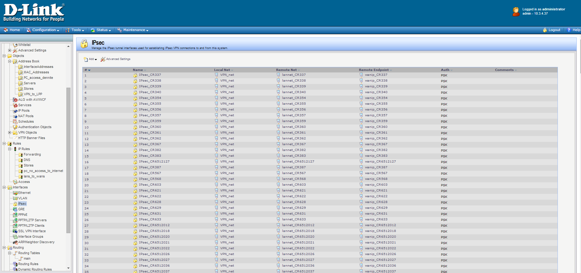Click the GRE interface icon in sidebar
Viewport: 581px width, 273px height.
pyautogui.click(x=15, y=209)
